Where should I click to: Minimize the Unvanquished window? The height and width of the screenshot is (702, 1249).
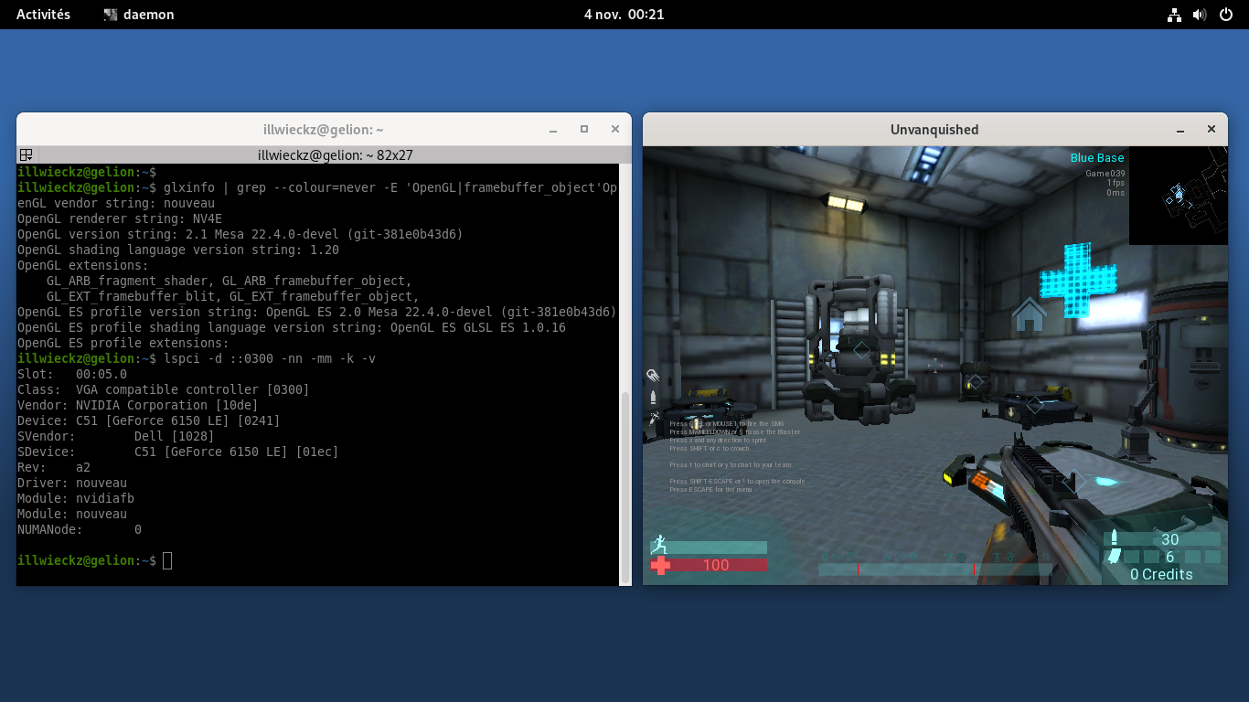point(1180,130)
